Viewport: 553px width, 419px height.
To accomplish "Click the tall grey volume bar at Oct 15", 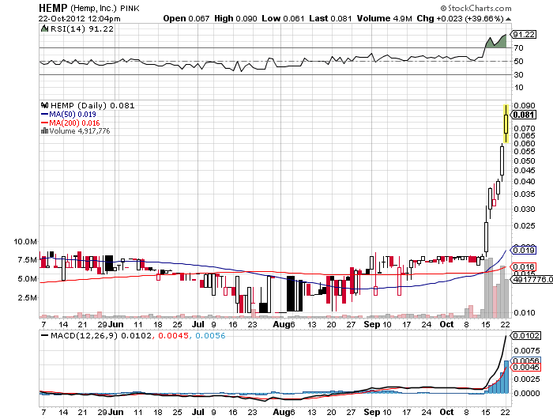I will pos(488,288).
